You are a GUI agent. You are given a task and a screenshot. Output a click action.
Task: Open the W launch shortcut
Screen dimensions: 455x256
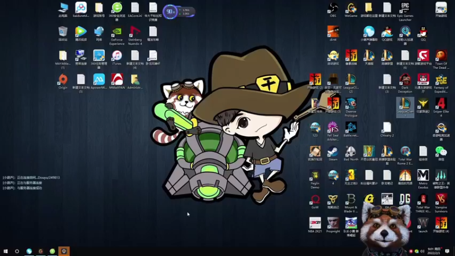point(423,225)
